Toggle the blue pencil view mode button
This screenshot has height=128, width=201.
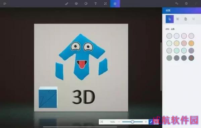click(x=151, y=122)
